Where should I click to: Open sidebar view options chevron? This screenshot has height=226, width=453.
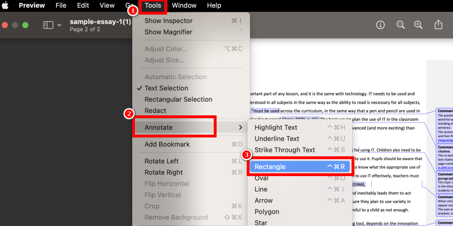point(59,25)
